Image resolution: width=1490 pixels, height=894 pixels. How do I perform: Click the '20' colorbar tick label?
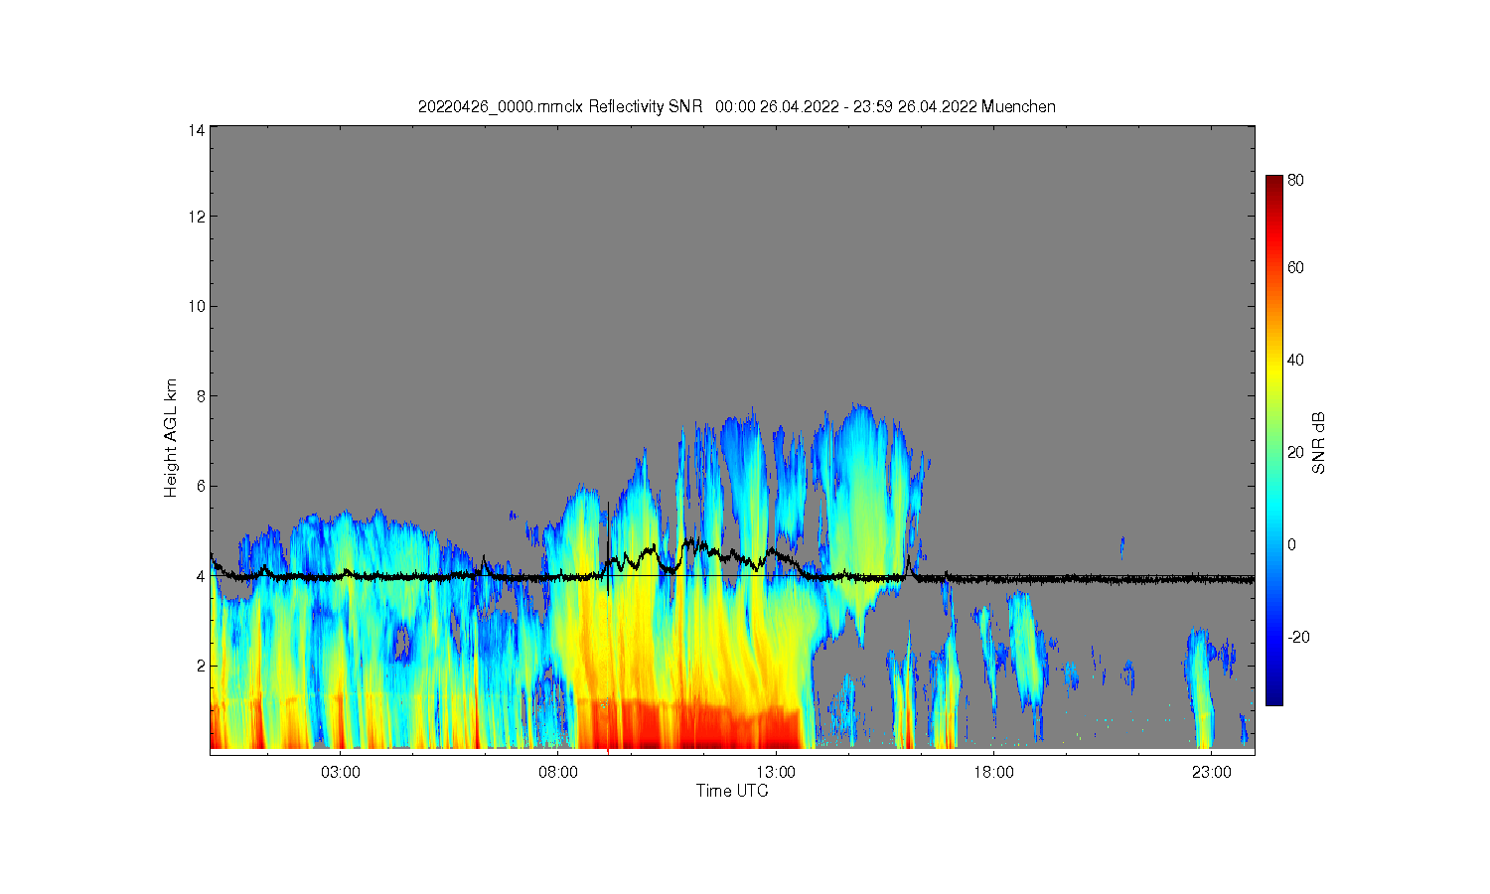point(1296,453)
